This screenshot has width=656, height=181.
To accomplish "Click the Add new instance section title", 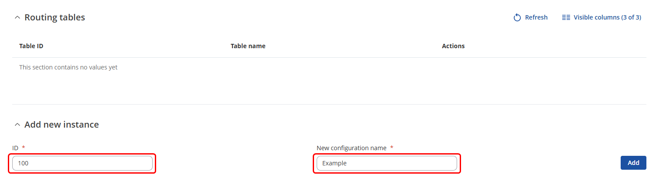I will coord(61,125).
